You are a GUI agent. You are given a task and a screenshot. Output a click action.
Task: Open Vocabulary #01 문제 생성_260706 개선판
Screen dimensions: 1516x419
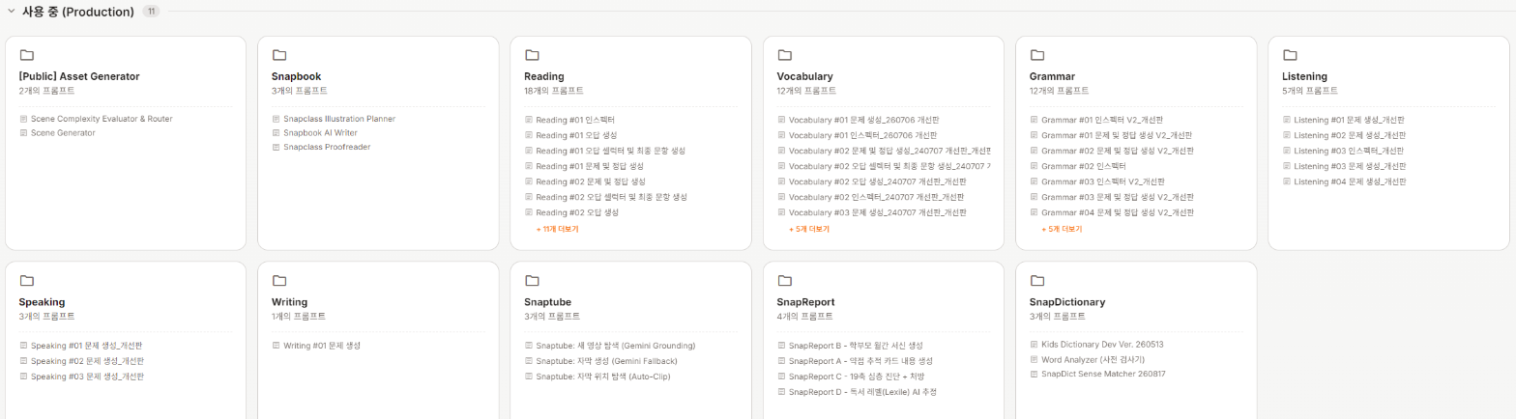click(x=862, y=120)
